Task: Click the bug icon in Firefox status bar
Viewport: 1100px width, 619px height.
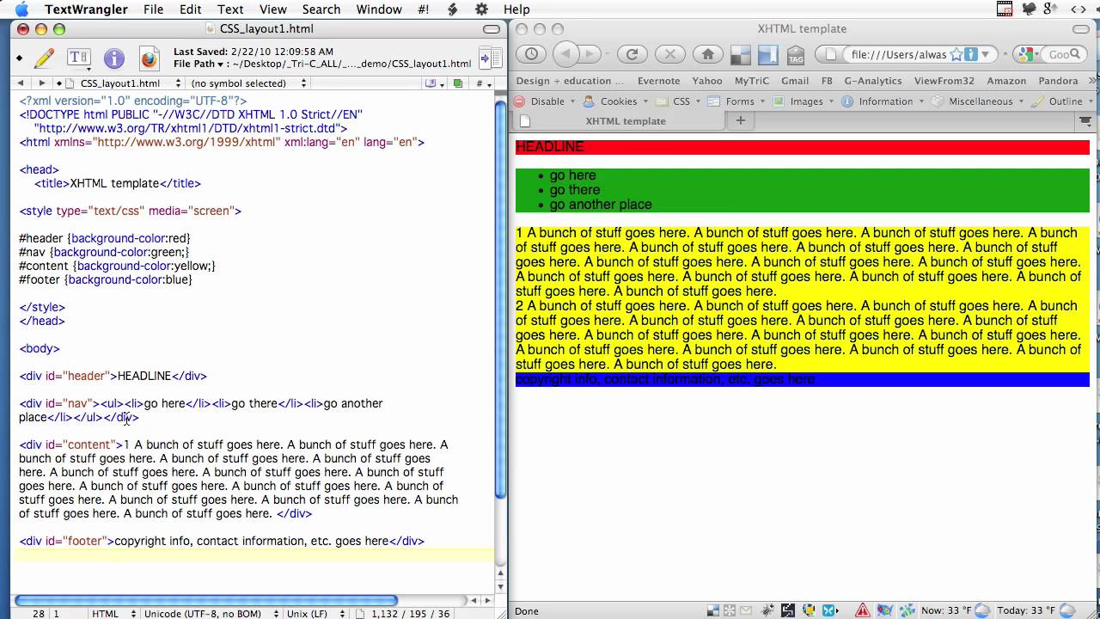Action: pos(767,610)
